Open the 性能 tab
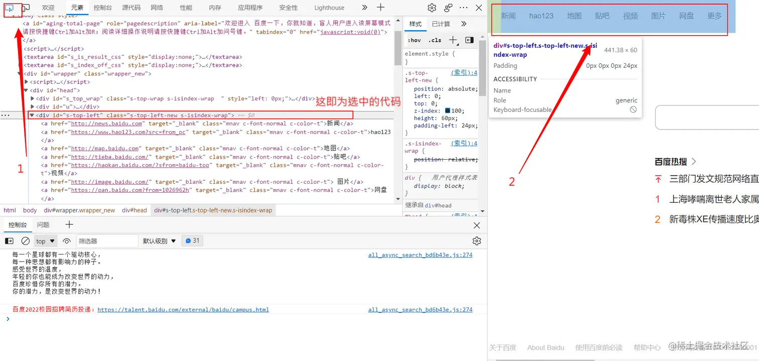Viewport: 759px width, 361px height. coord(186,8)
